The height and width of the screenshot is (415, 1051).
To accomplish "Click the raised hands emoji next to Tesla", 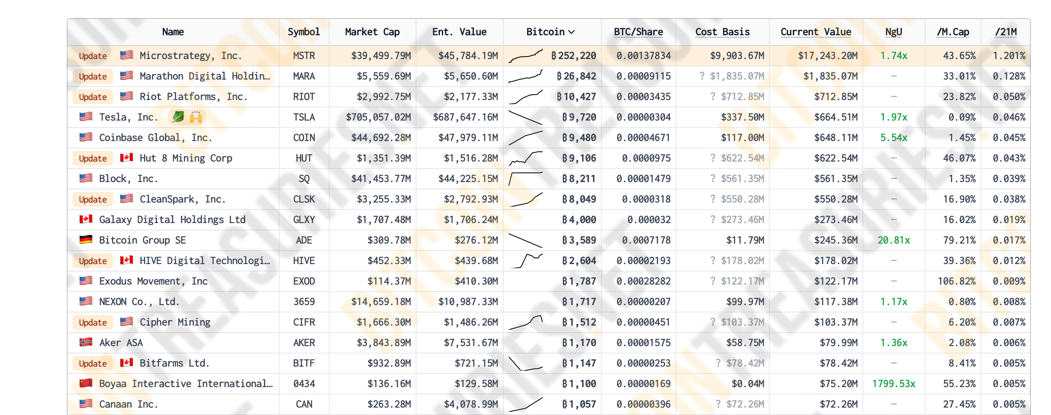I will [196, 117].
